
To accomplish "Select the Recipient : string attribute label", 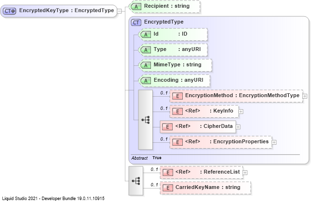I will pyautogui.click(x=167, y=6).
